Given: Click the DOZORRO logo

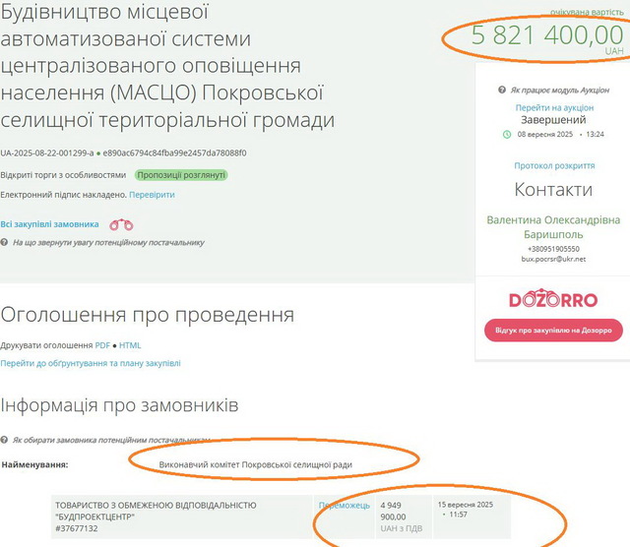Looking at the screenshot, I should (x=553, y=298).
